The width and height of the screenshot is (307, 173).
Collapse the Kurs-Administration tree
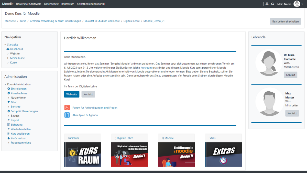pyautogui.click(x=5, y=84)
